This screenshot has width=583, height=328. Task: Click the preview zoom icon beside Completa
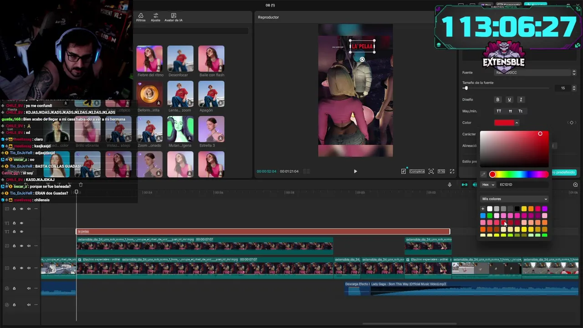point(431,171)
